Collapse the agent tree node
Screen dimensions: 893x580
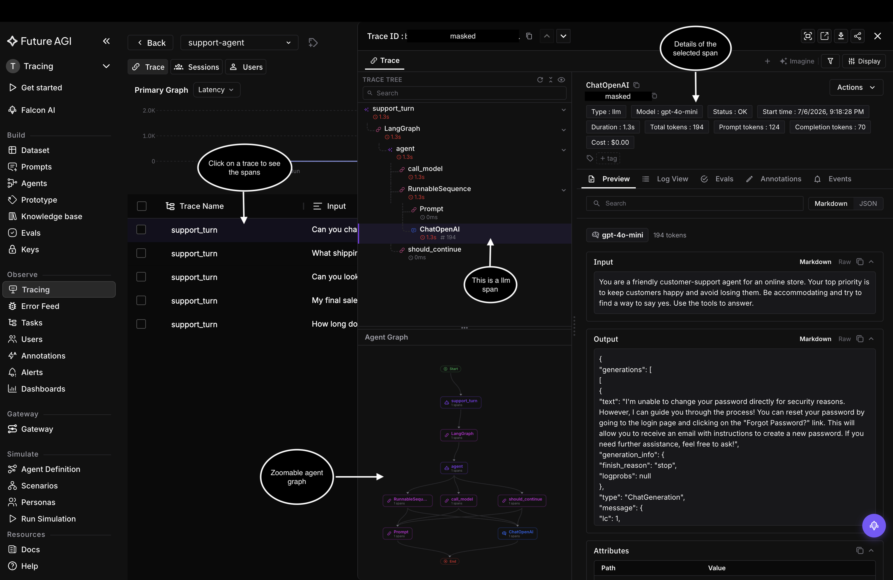563,150
